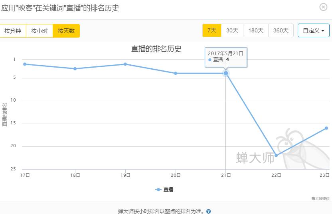The height and width of the screenshot is (214, 332).
Task: Close the ranking history dialog
Action: click(323, 7)
